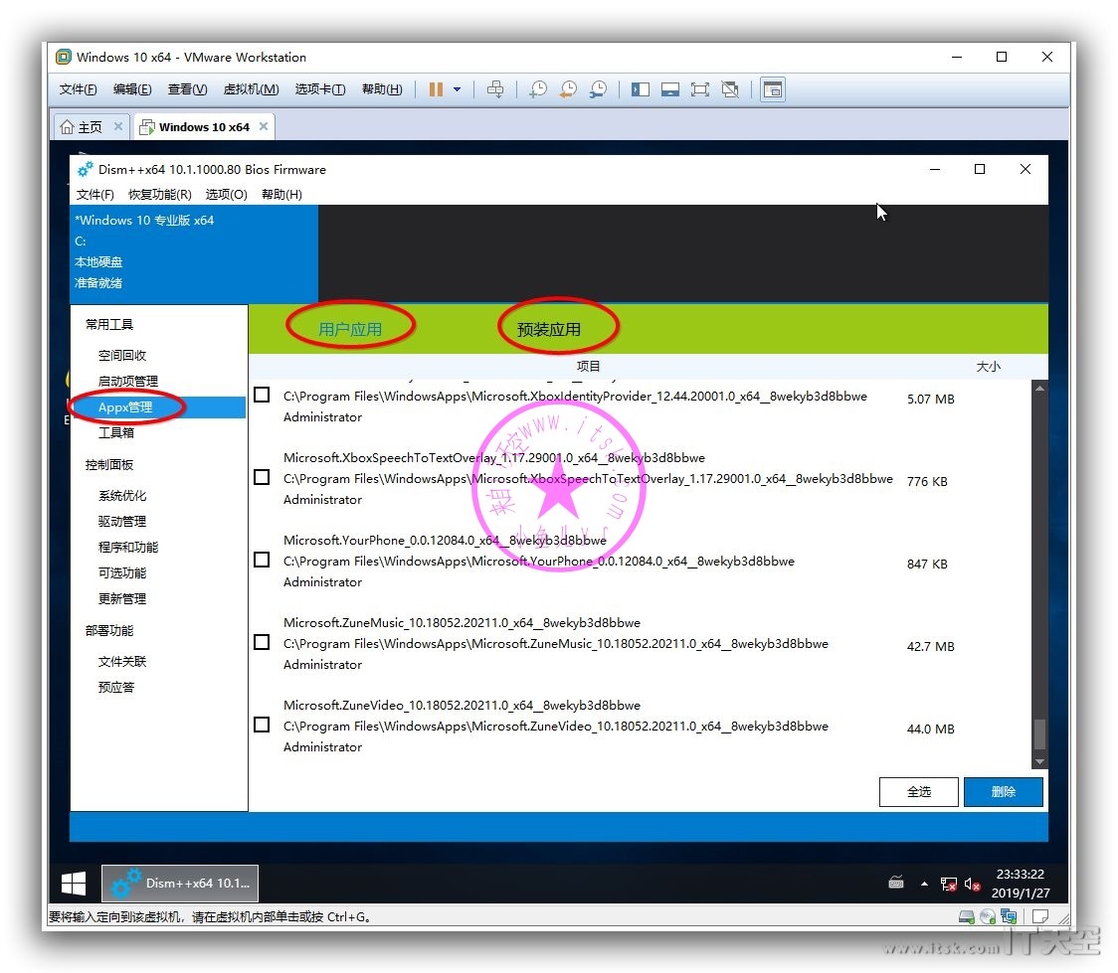1118x973 pixels.
Task: Click the 大小 column header
Action: pyautogui.click(x=989, y=366)
